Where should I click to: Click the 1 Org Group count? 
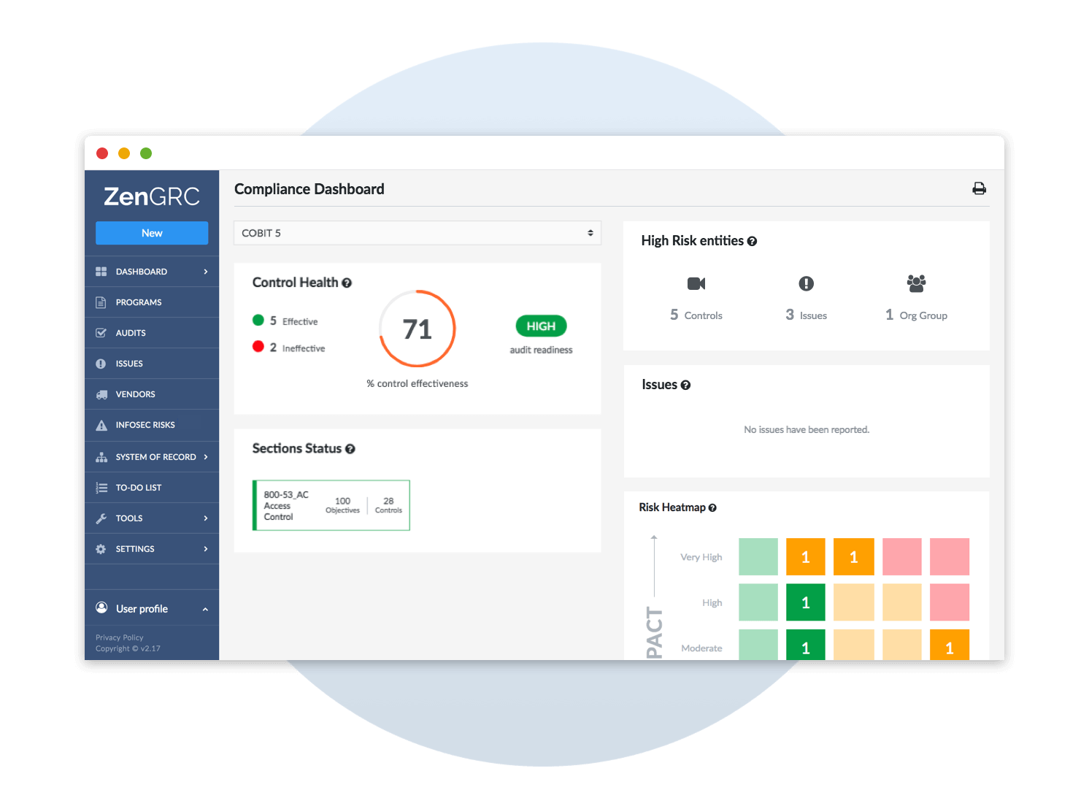click(916, 315)
